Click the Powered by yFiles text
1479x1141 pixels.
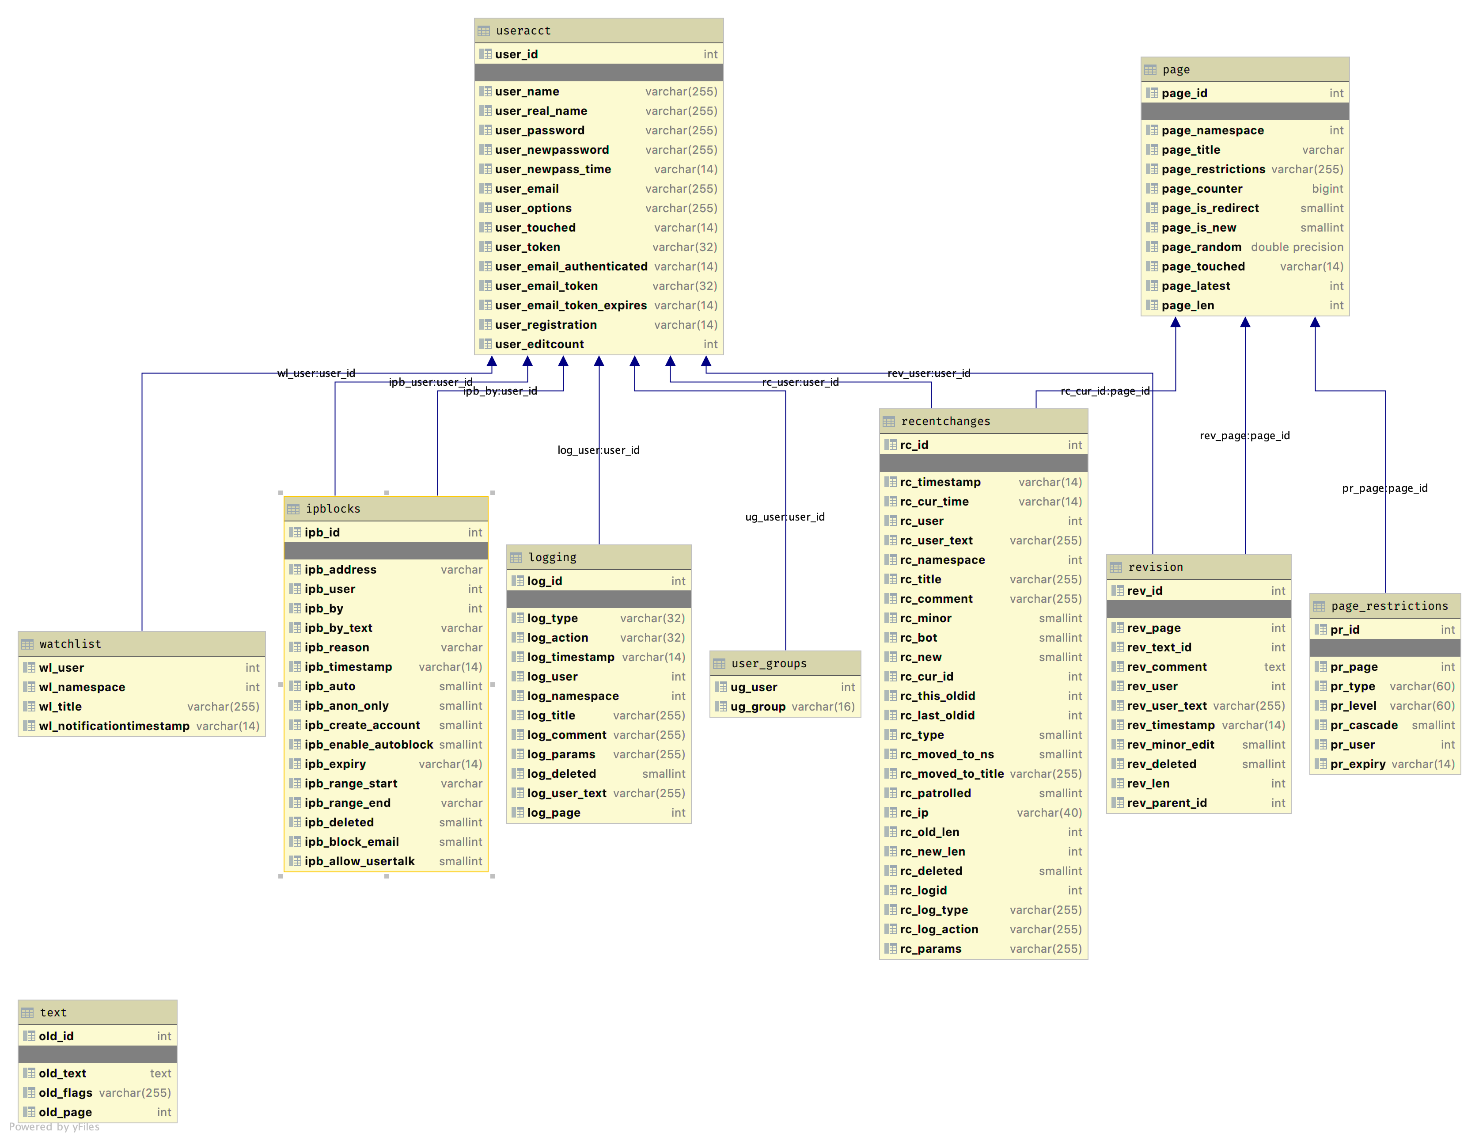(54, 1127)
